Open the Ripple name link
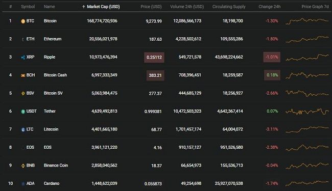 coord(50,57)
